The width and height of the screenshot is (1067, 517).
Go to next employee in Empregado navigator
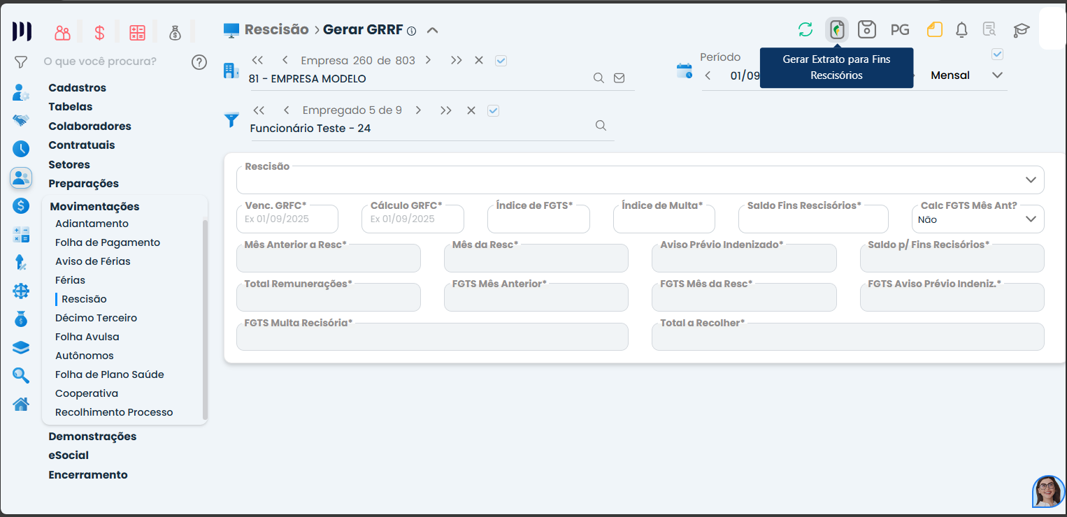tap(418, 110)
